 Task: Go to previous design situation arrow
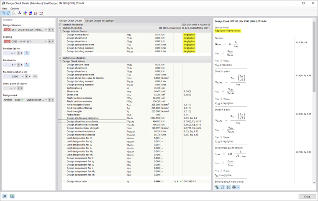click(49, 30)
